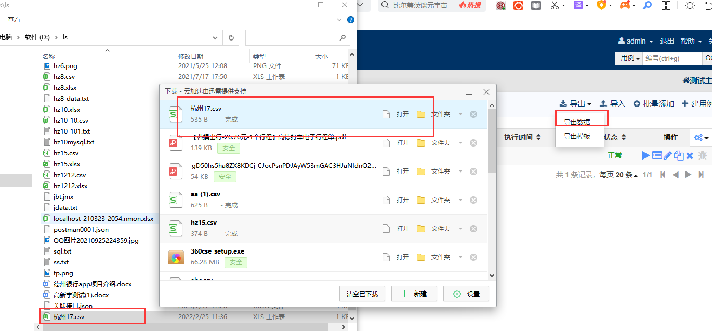The image size is (712, 331).
Task: Sort Explorer by 修改日期 column header
Action: [191, 56]
